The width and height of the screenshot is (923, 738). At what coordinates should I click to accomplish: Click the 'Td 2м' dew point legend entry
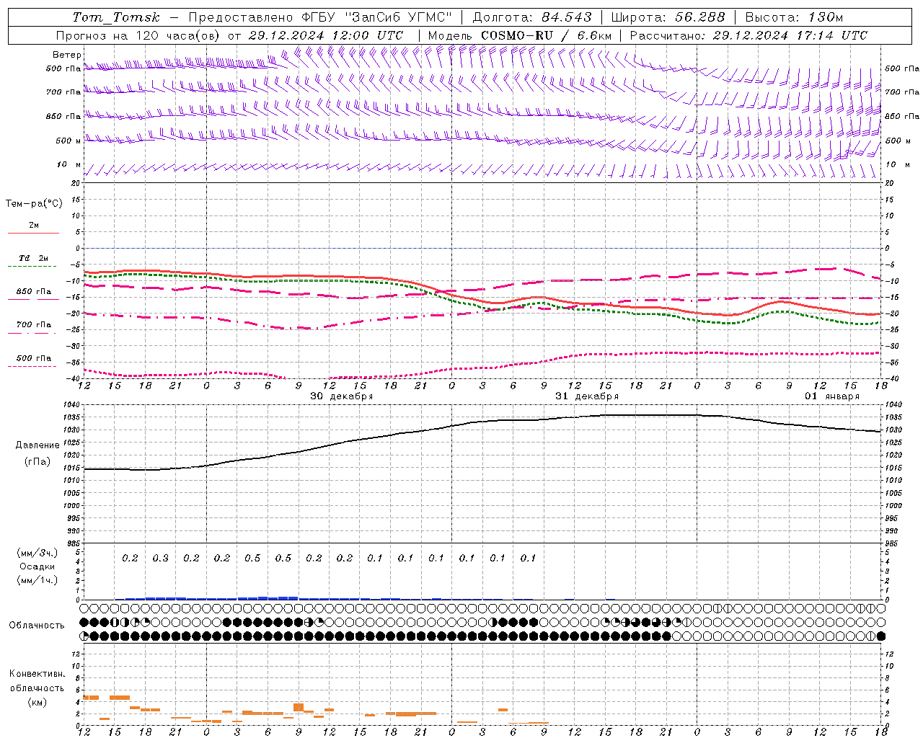click(x=33, y=258)
